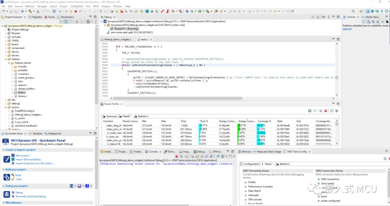Click the Sort alphabetically icon in Outline
Screen dimensions: 390x206
[x=368, y=22]
